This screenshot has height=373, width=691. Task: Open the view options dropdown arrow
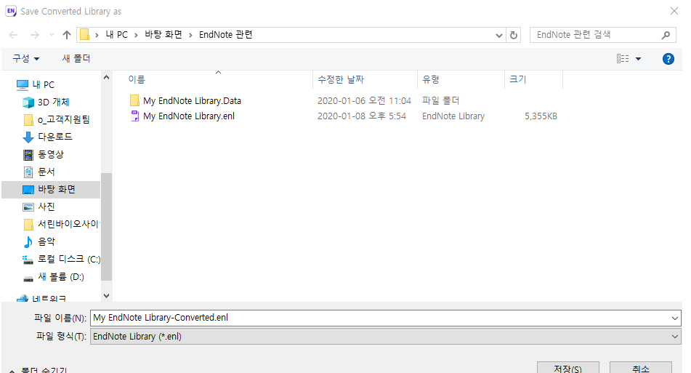638,59
